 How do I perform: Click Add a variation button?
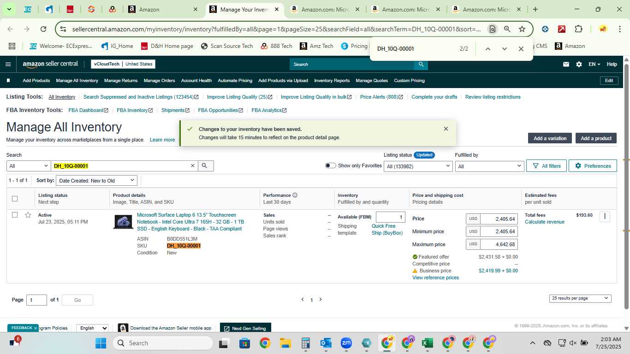pos(550,138)
